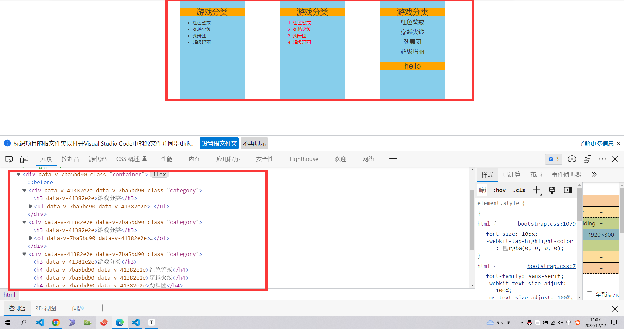
Task: Toggle rendering emulation paintbrush icon
Action: [x=552, y=190]
